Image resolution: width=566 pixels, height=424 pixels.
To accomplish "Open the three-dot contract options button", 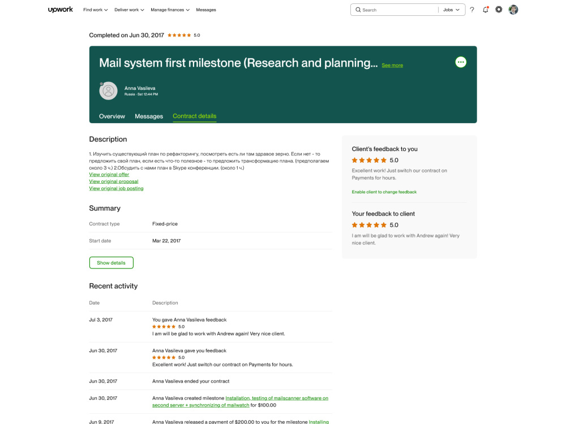I will click(x=461, y=62).
